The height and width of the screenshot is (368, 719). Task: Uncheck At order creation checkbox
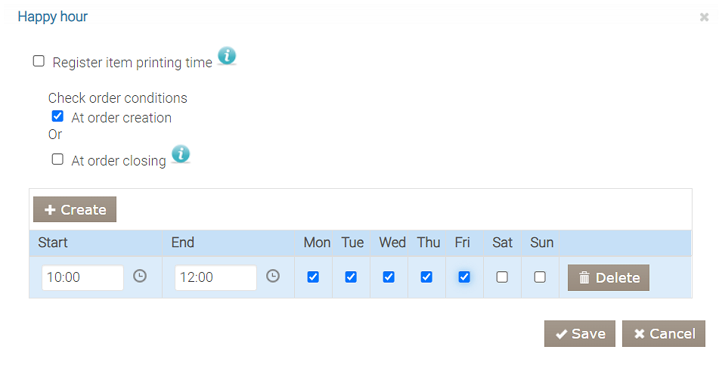(x=57, y=116)
